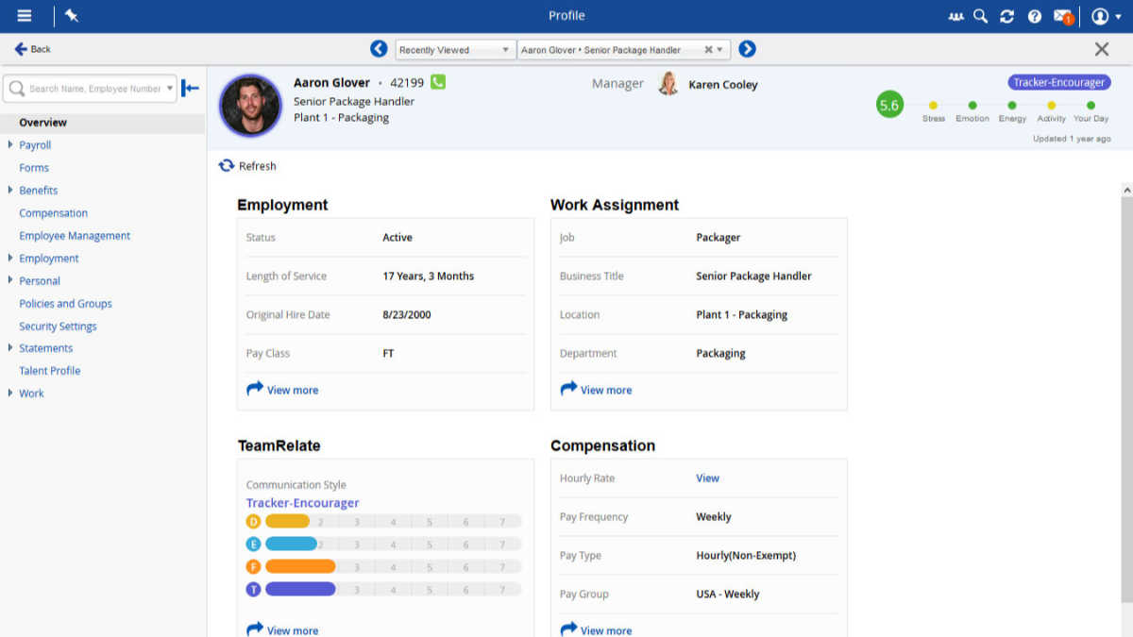Collapse the left navigation panel
1133x637 pixels.
[x=190, y=89]
